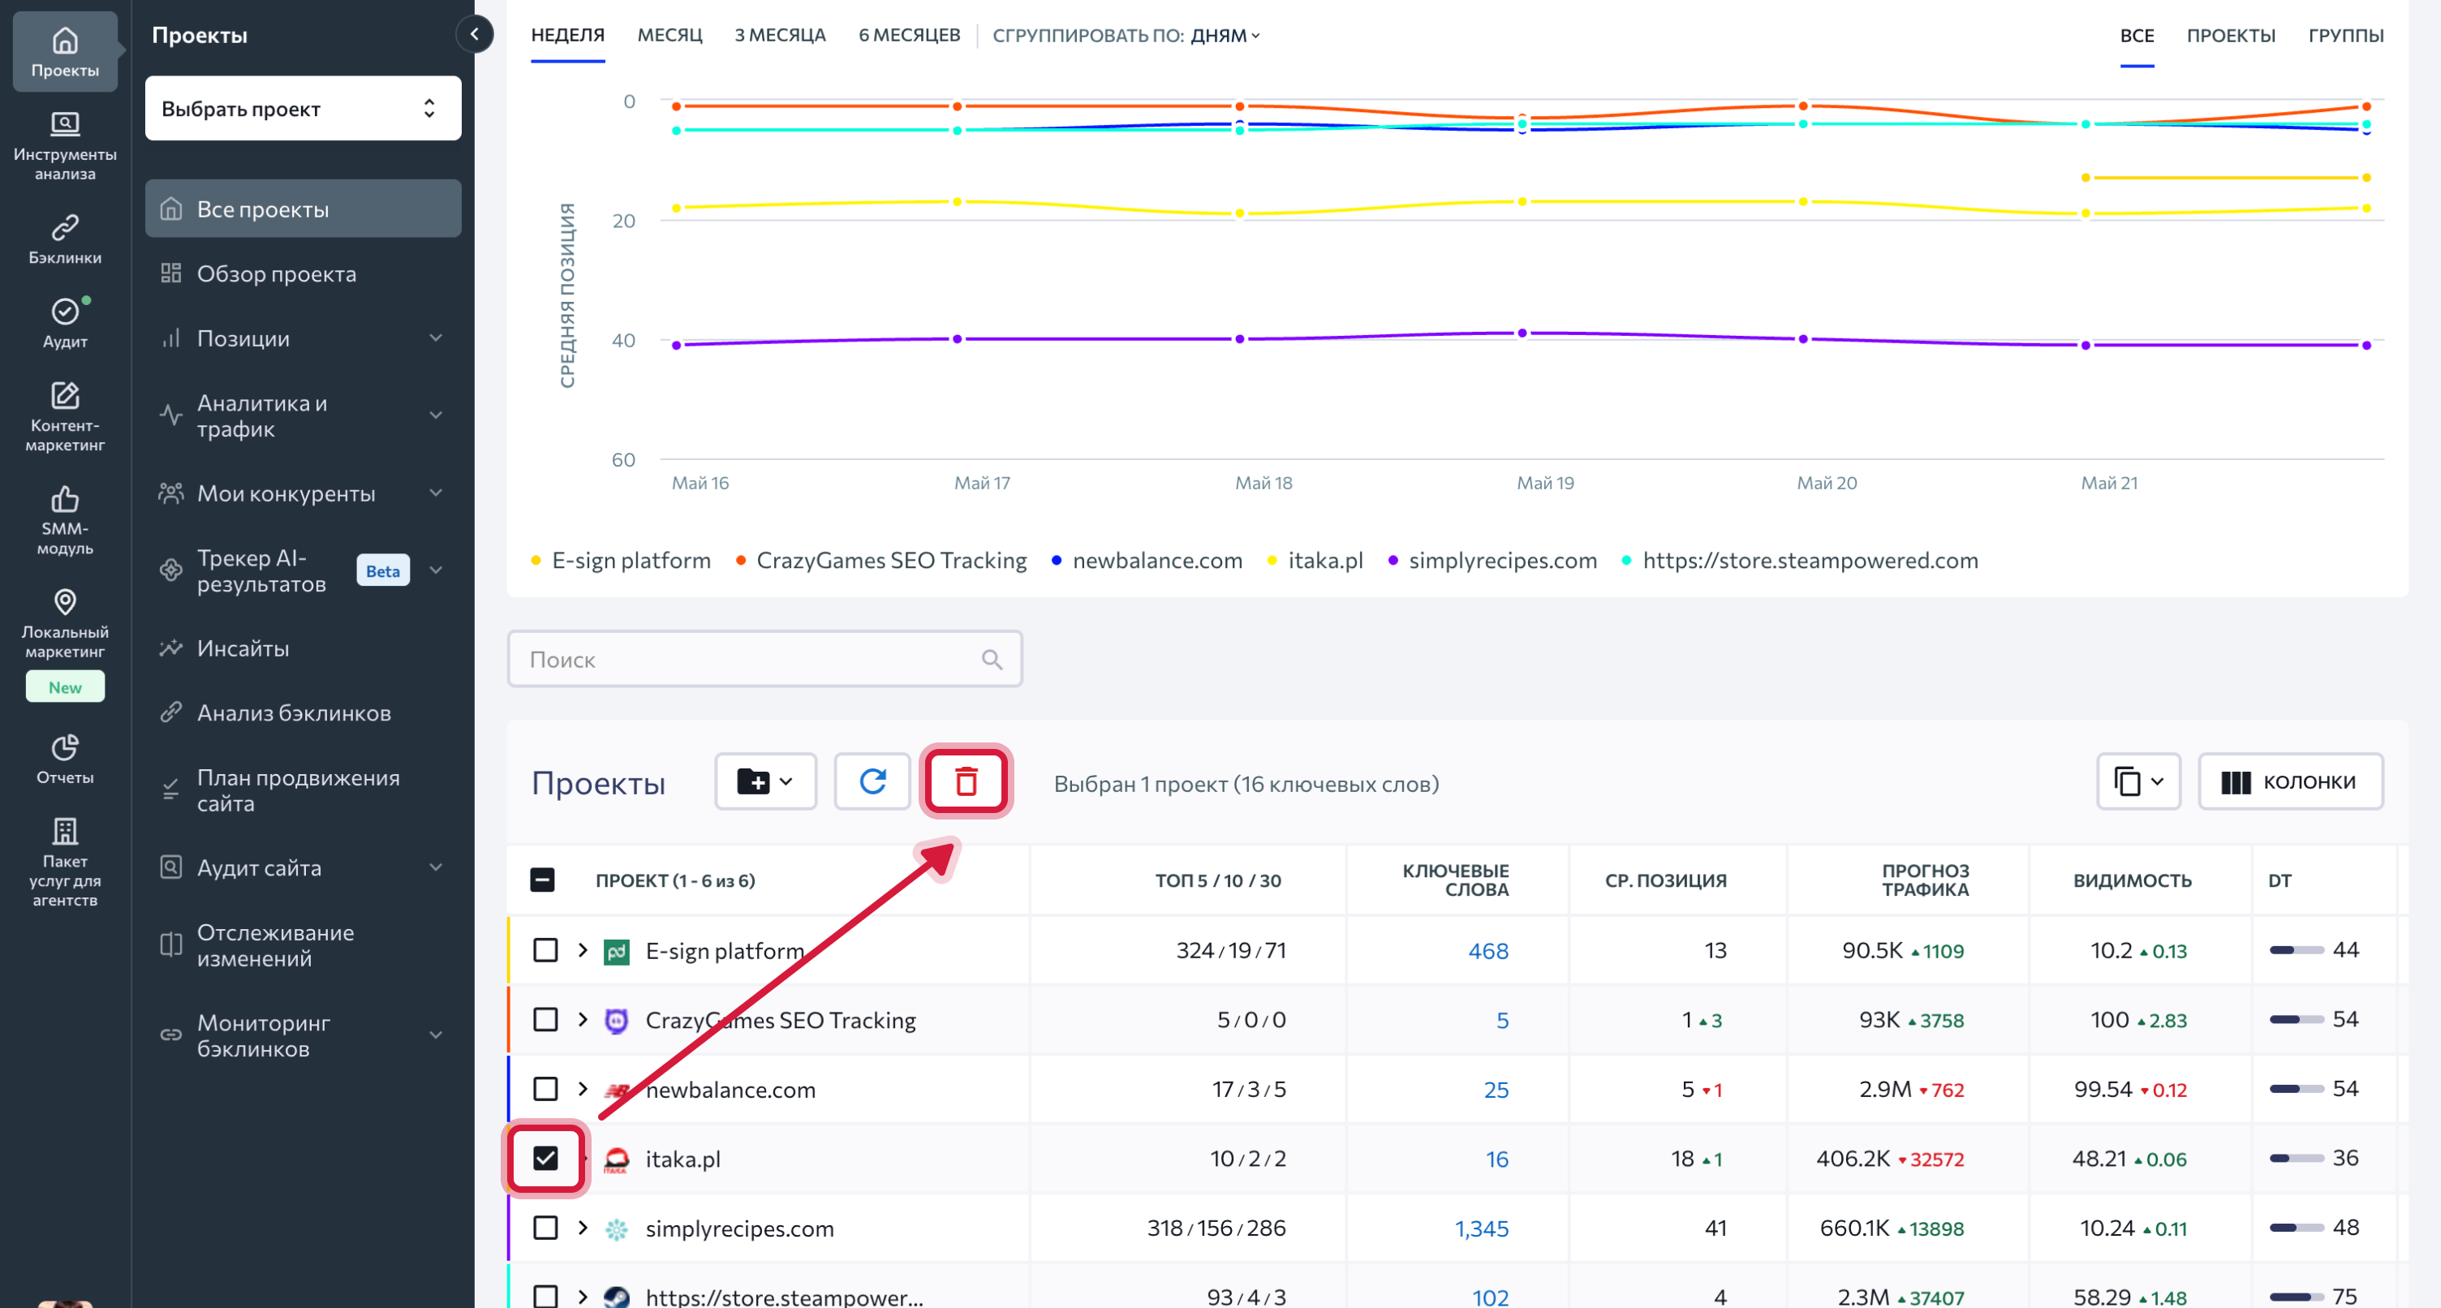Click the refresh rankings icon
The image size is (2441, 1308).
[x=872, y=781]
